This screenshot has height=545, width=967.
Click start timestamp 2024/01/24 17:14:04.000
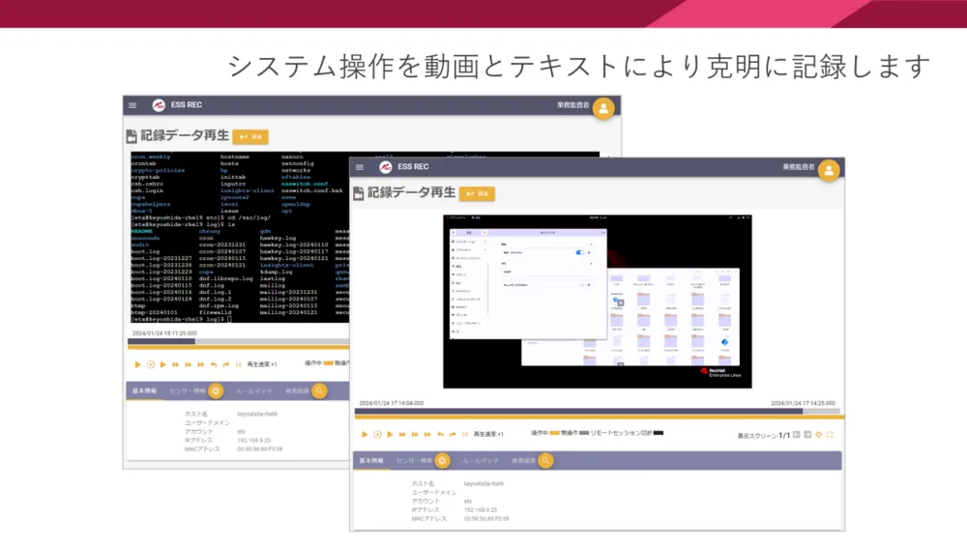pos(391,403)
